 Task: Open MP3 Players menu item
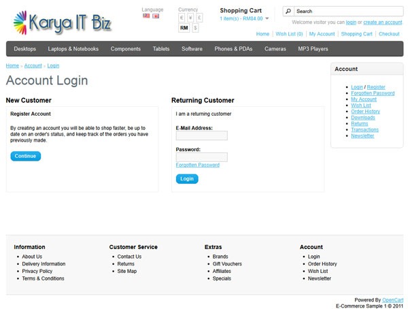(313, 49)
